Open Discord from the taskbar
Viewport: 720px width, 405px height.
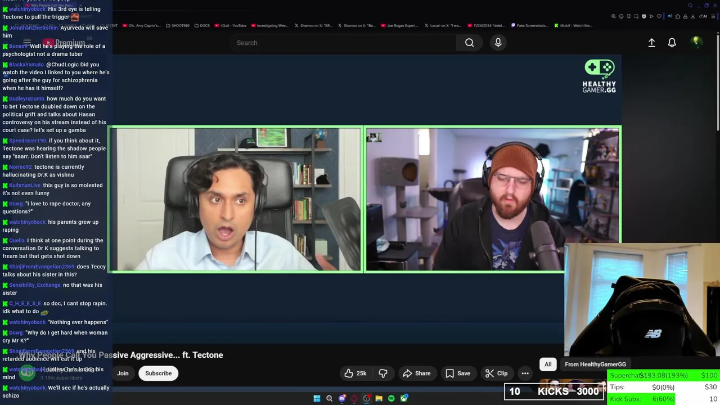[342, 398]
